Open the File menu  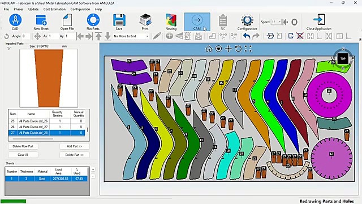(x=6, y=9)
